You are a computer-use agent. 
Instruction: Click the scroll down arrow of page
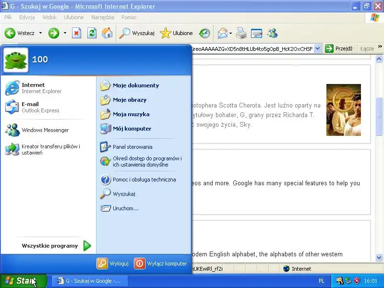(379, 257)
